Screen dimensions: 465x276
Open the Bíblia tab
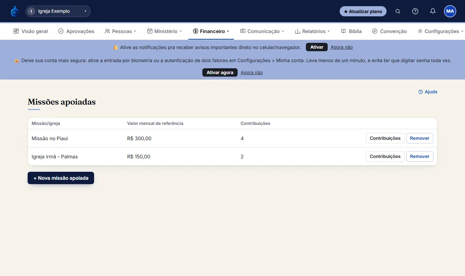(351, 31)
